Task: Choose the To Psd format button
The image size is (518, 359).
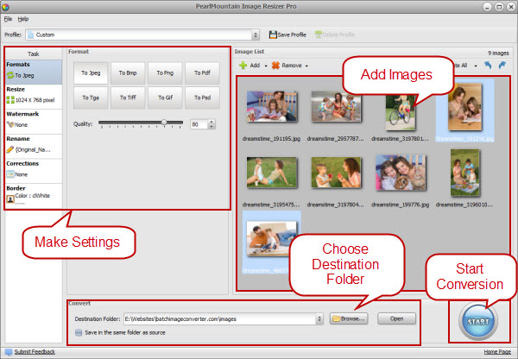Action: click(x=202, y=98)
